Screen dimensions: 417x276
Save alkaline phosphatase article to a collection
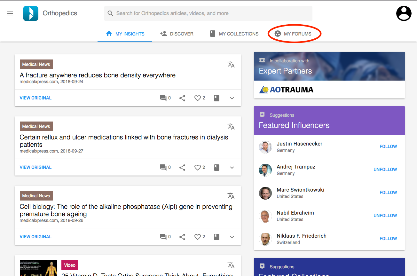click(217, 237)
